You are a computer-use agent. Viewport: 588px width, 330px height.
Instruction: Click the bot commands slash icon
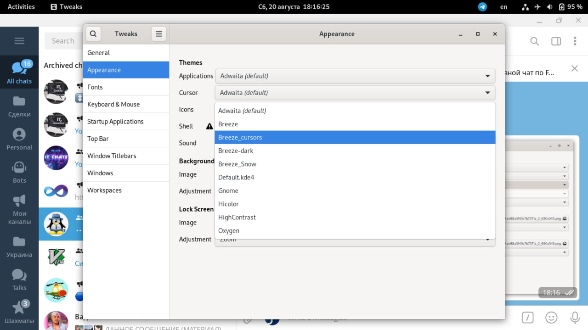(528, 317)
